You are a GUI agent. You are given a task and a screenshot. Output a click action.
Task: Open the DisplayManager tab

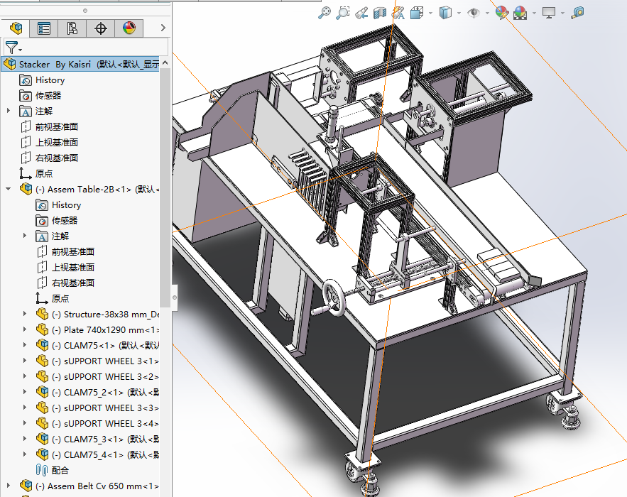click(129, 28)
